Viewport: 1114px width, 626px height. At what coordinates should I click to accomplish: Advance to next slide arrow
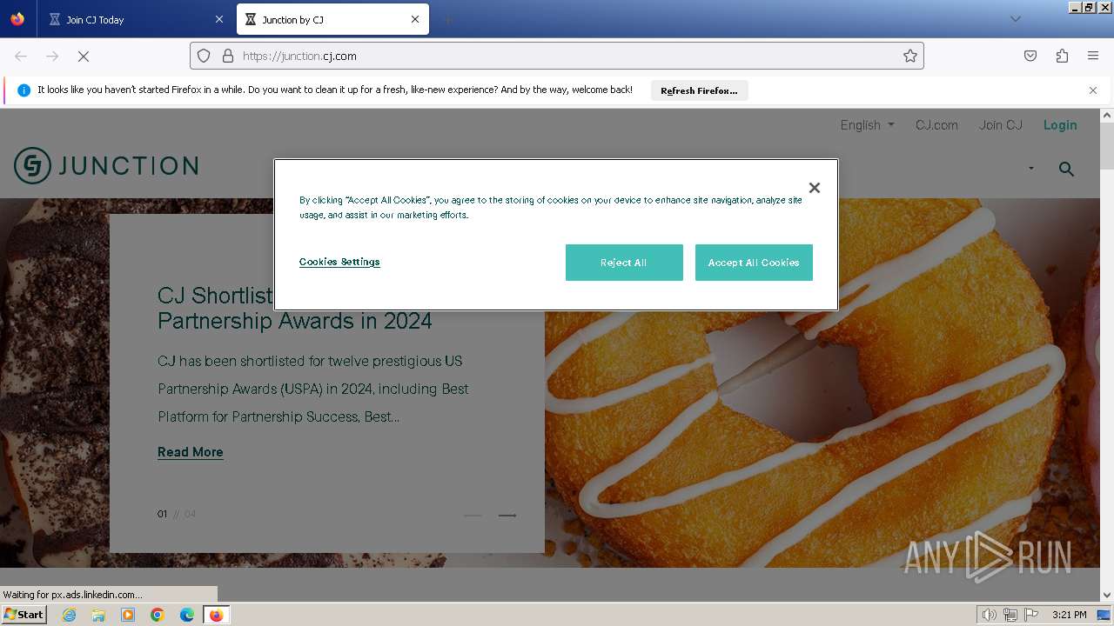[507, 516]
